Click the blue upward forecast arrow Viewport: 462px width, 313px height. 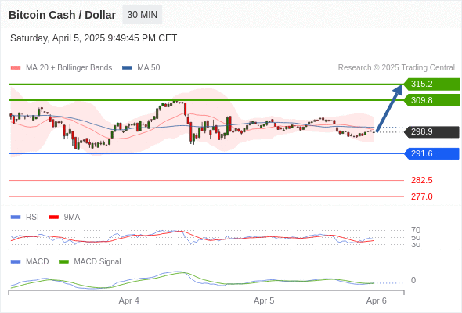tap(389, 108)
